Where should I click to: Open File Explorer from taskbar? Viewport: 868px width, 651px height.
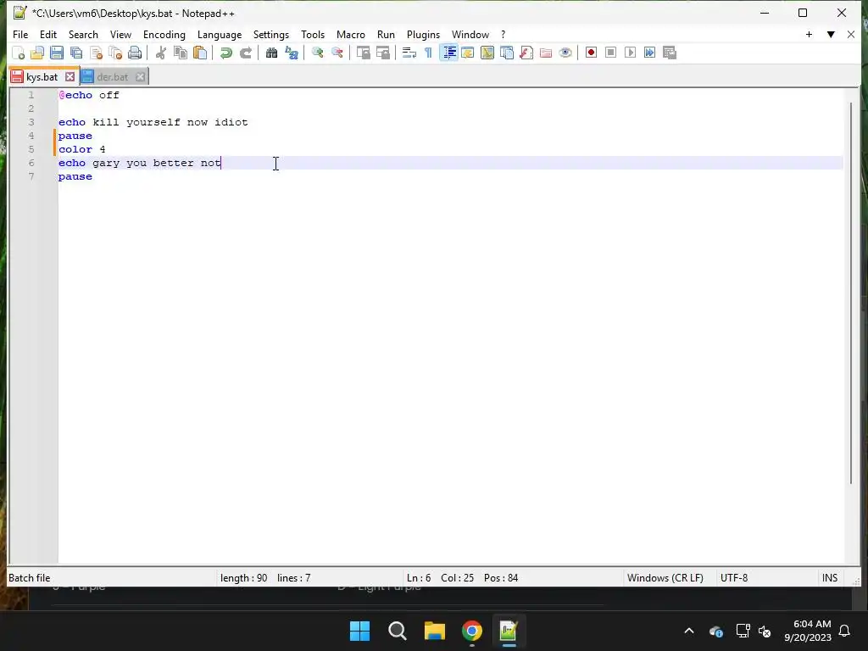(x=435, y=631)
